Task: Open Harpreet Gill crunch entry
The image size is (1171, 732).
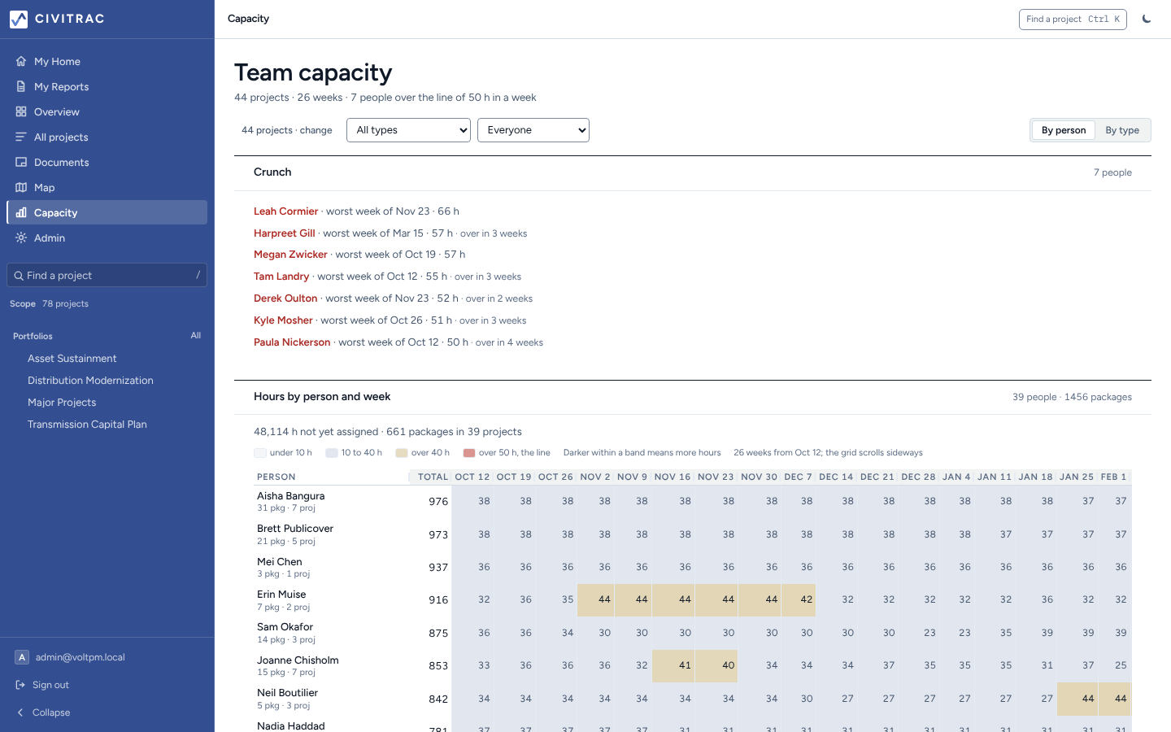Action: [285, 233]
